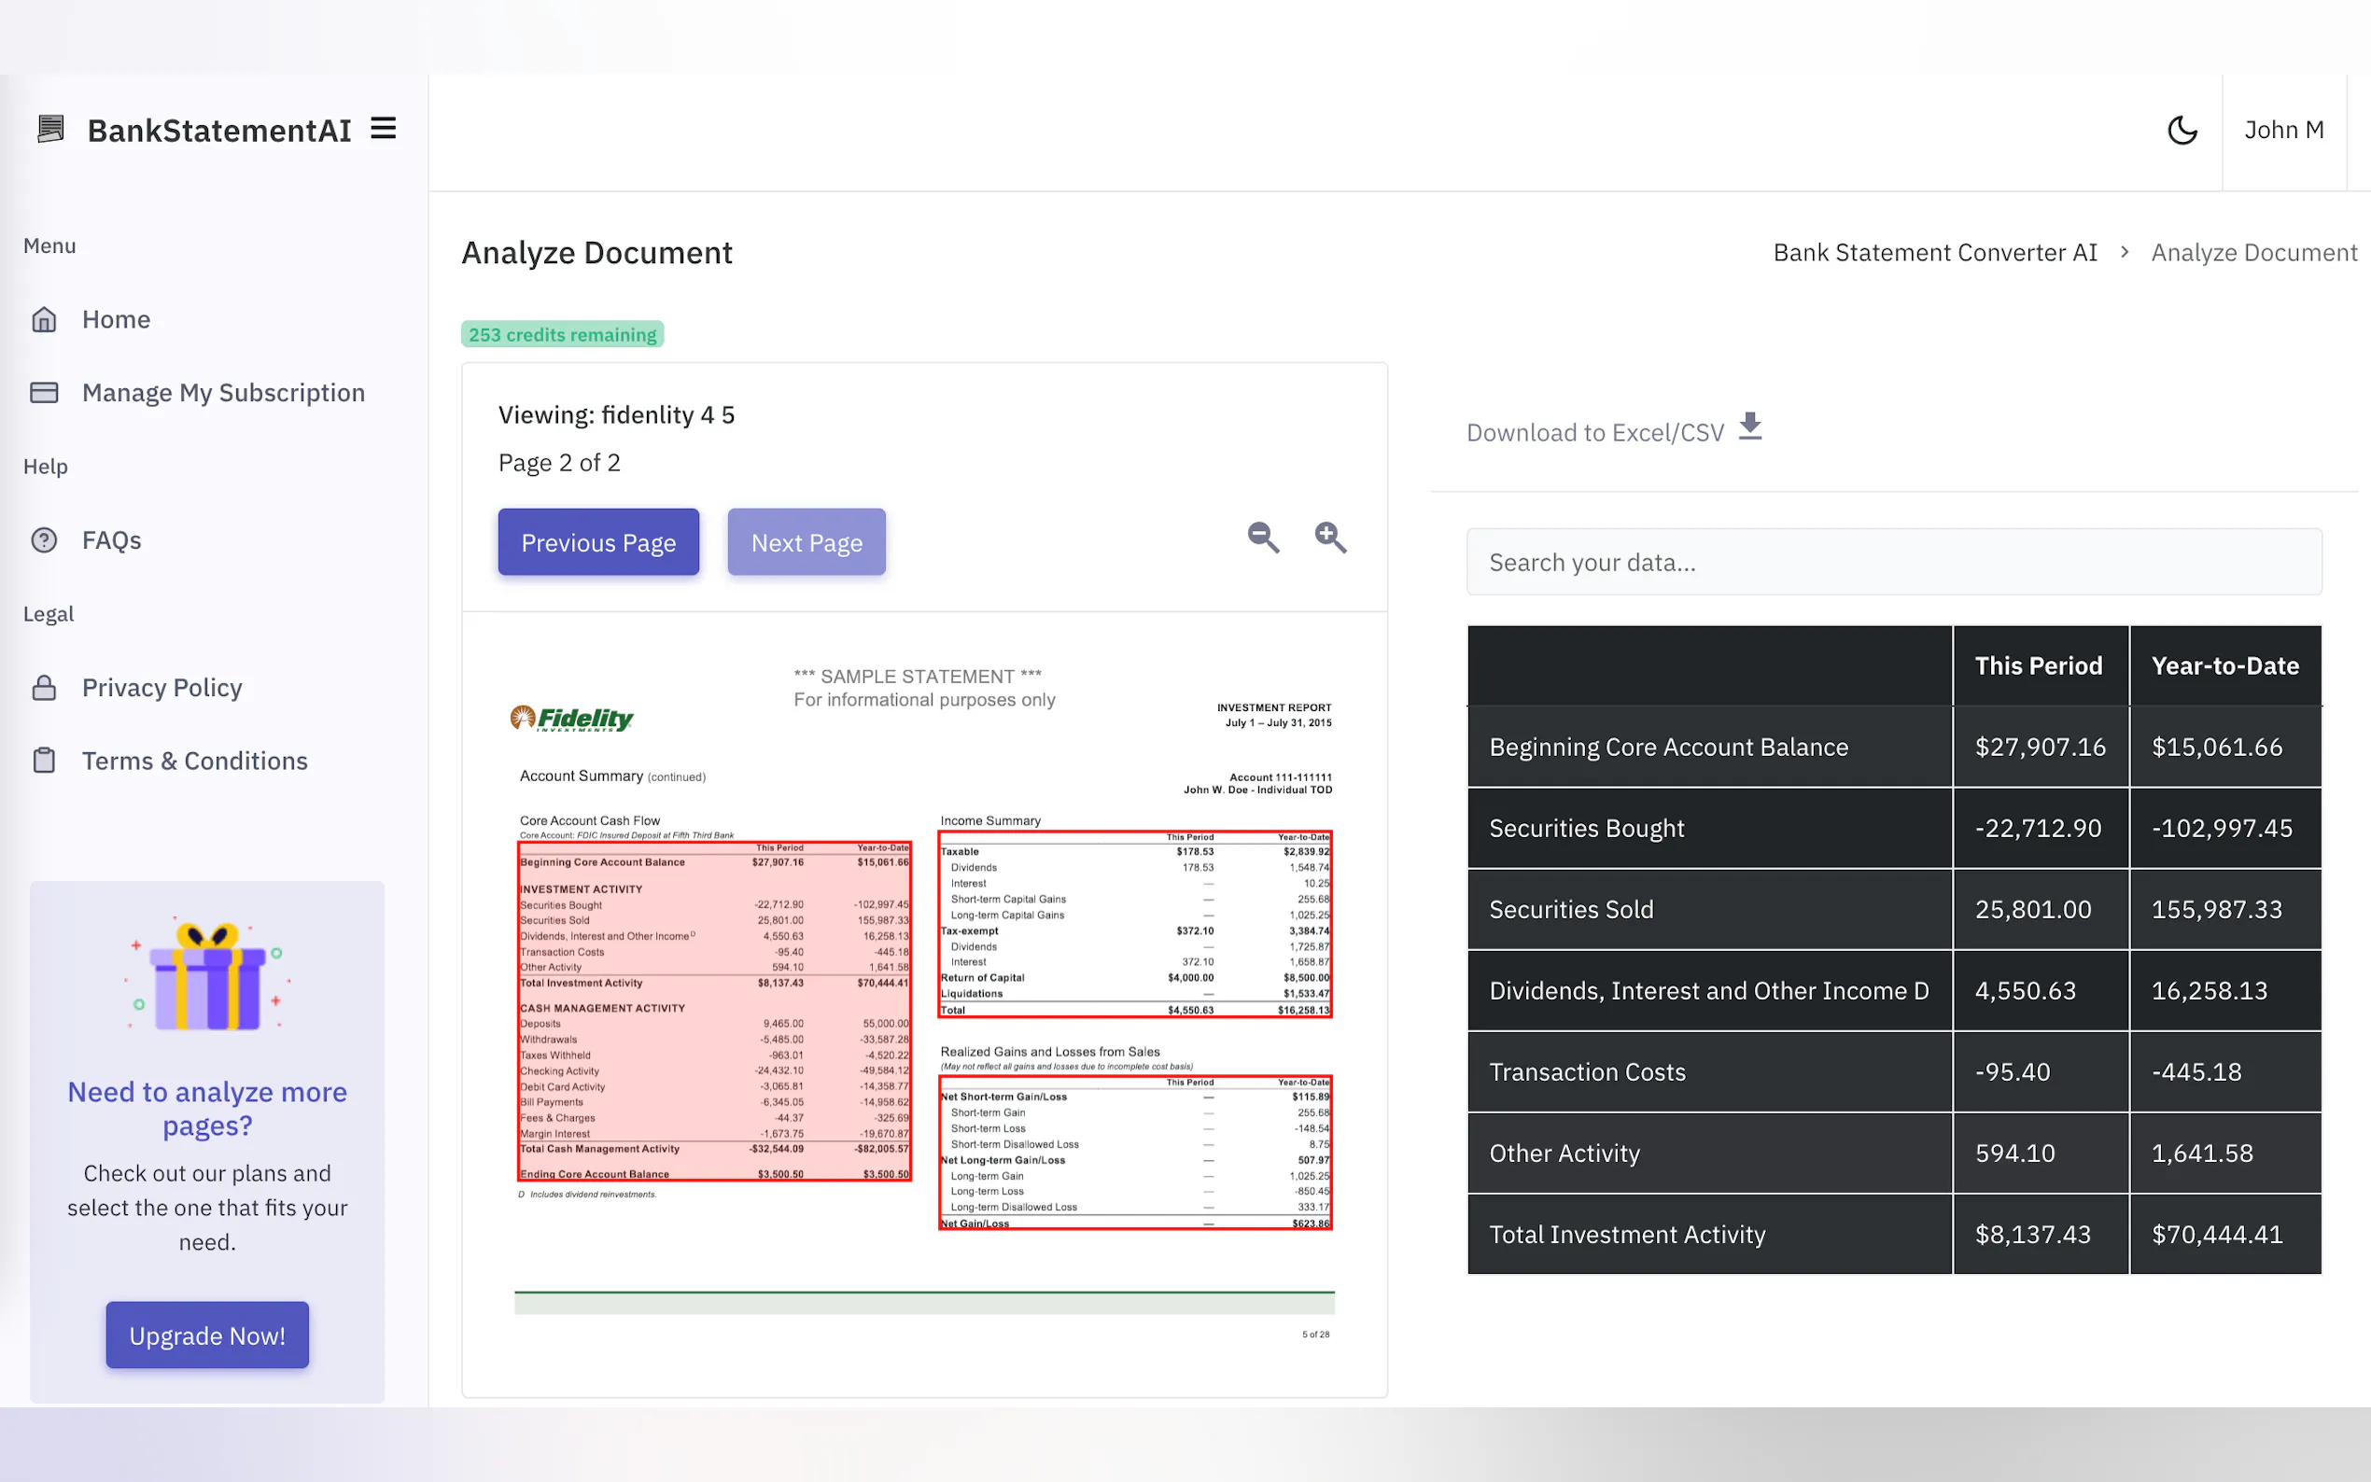The image size is (2371, 1482).
Task: Toggle dark mode moon icon
Action: [x=2182, y=131]
